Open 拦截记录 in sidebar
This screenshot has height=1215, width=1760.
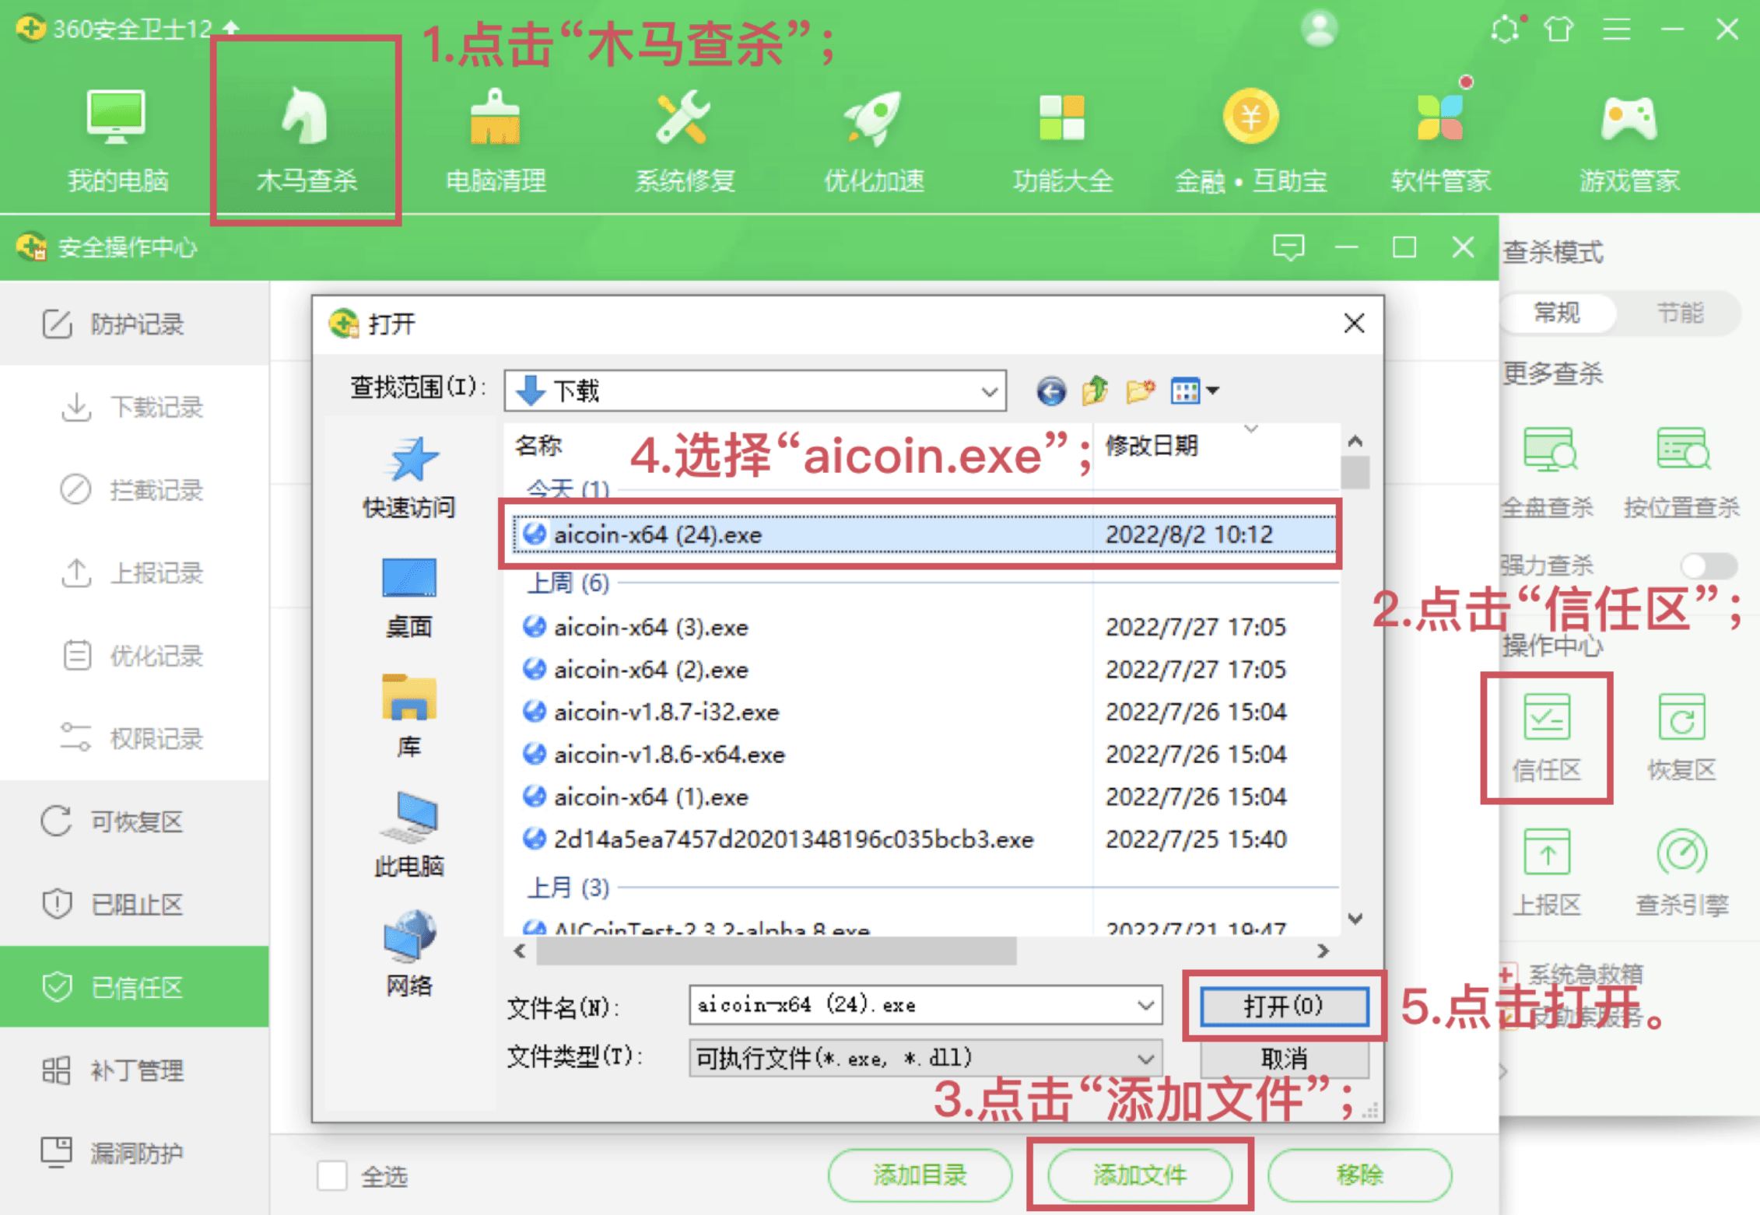135,489
